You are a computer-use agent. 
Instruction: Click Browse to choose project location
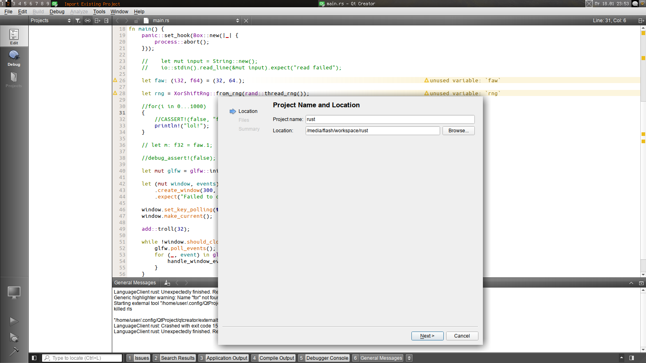pos(458,131)
